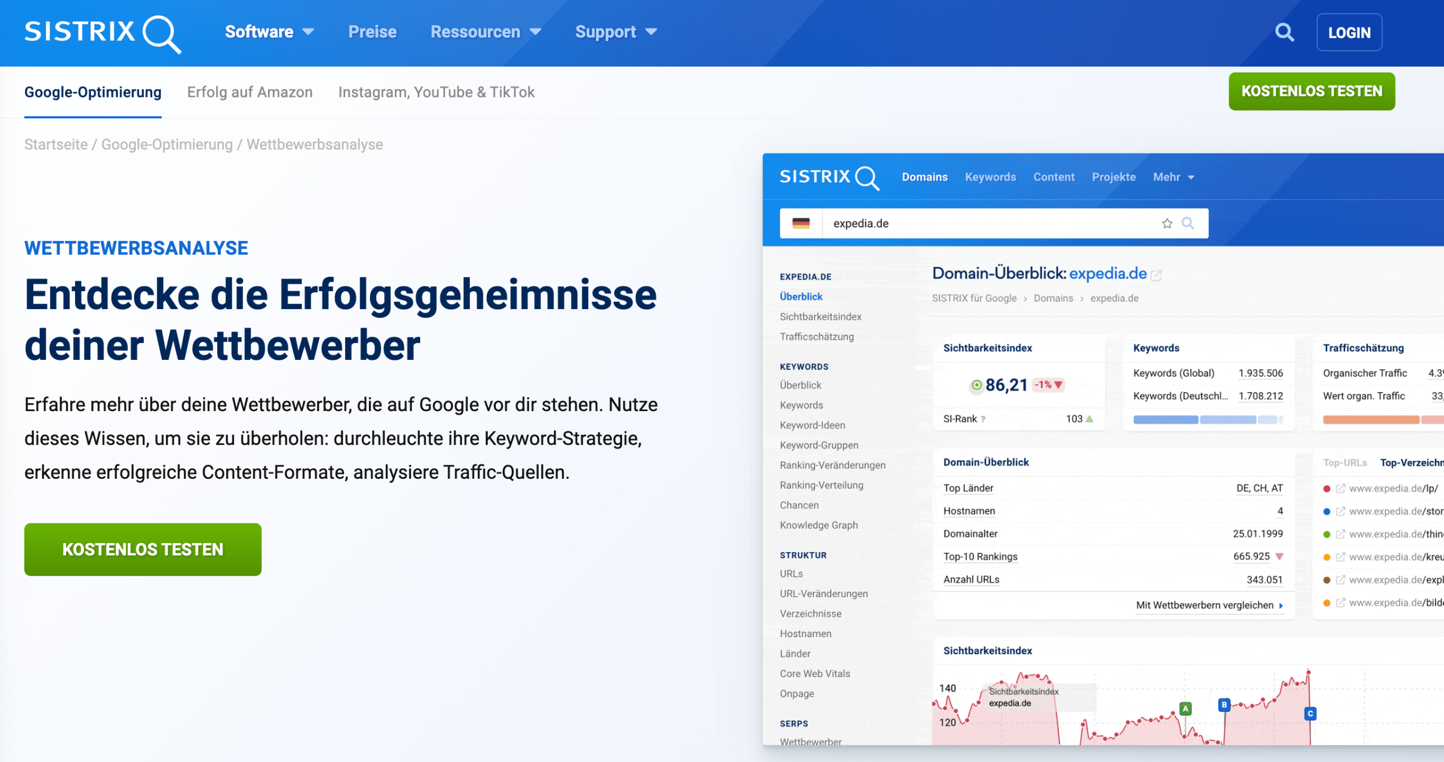Click the B marker on the Sichtbarkeitsindex chart
Image resolution: width=1444 pixels, height=762 pixels.
tap(1224, 704)
